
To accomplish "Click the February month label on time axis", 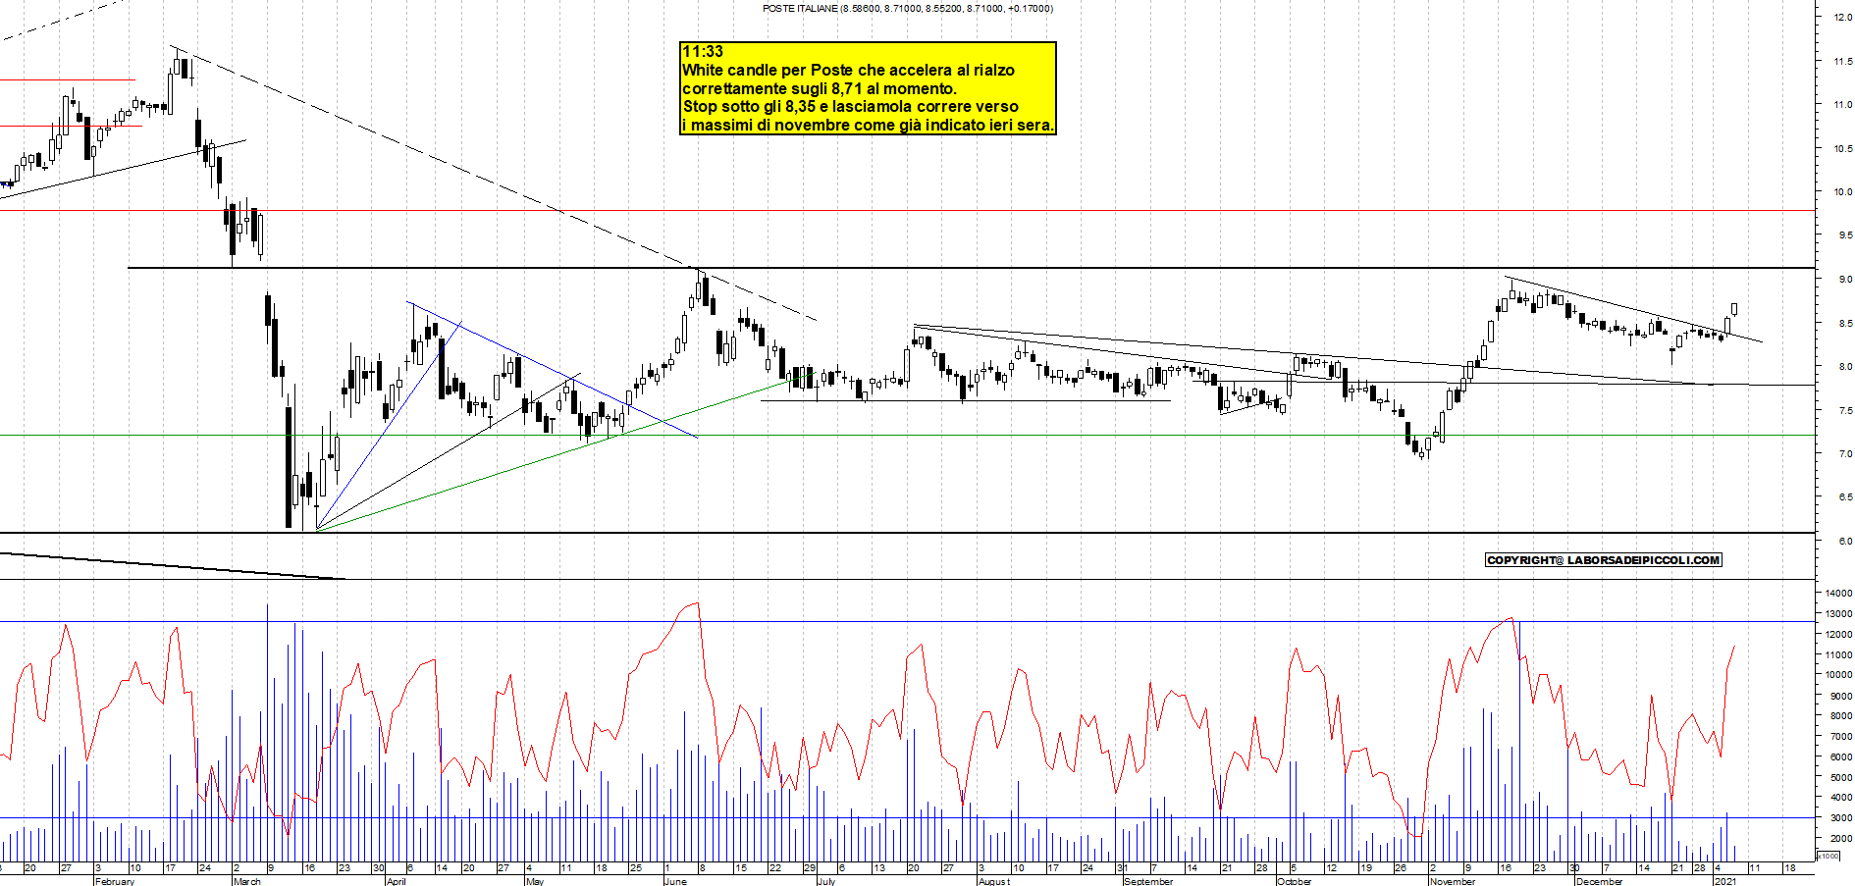I will point(115,881).
